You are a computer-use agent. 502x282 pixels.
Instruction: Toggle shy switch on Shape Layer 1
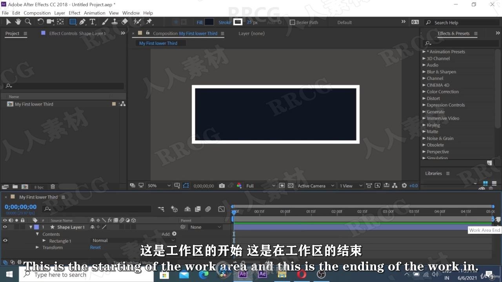click(93, 227)
